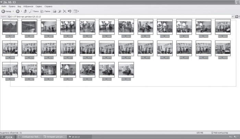Image resolution: width=240 pixels, height=139 pixels.
Task: Click the Forward arrow navigation button
Action: pos(17,11)
